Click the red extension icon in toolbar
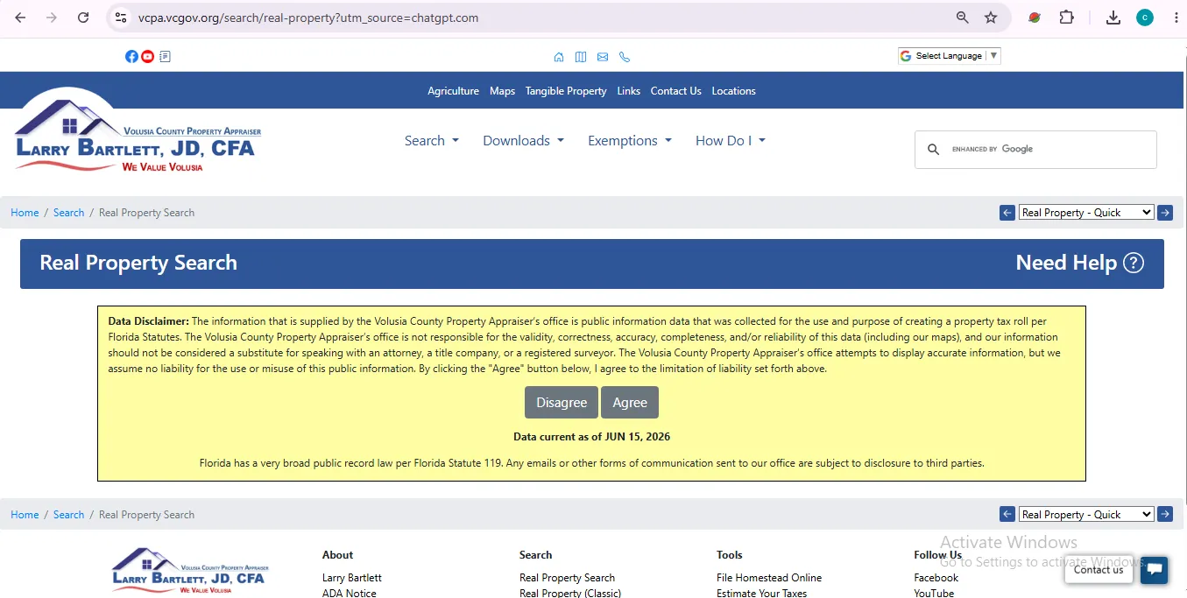The width and height of the screenshot is (1187, 598). pyautogui.click(x=1035, y=18)
